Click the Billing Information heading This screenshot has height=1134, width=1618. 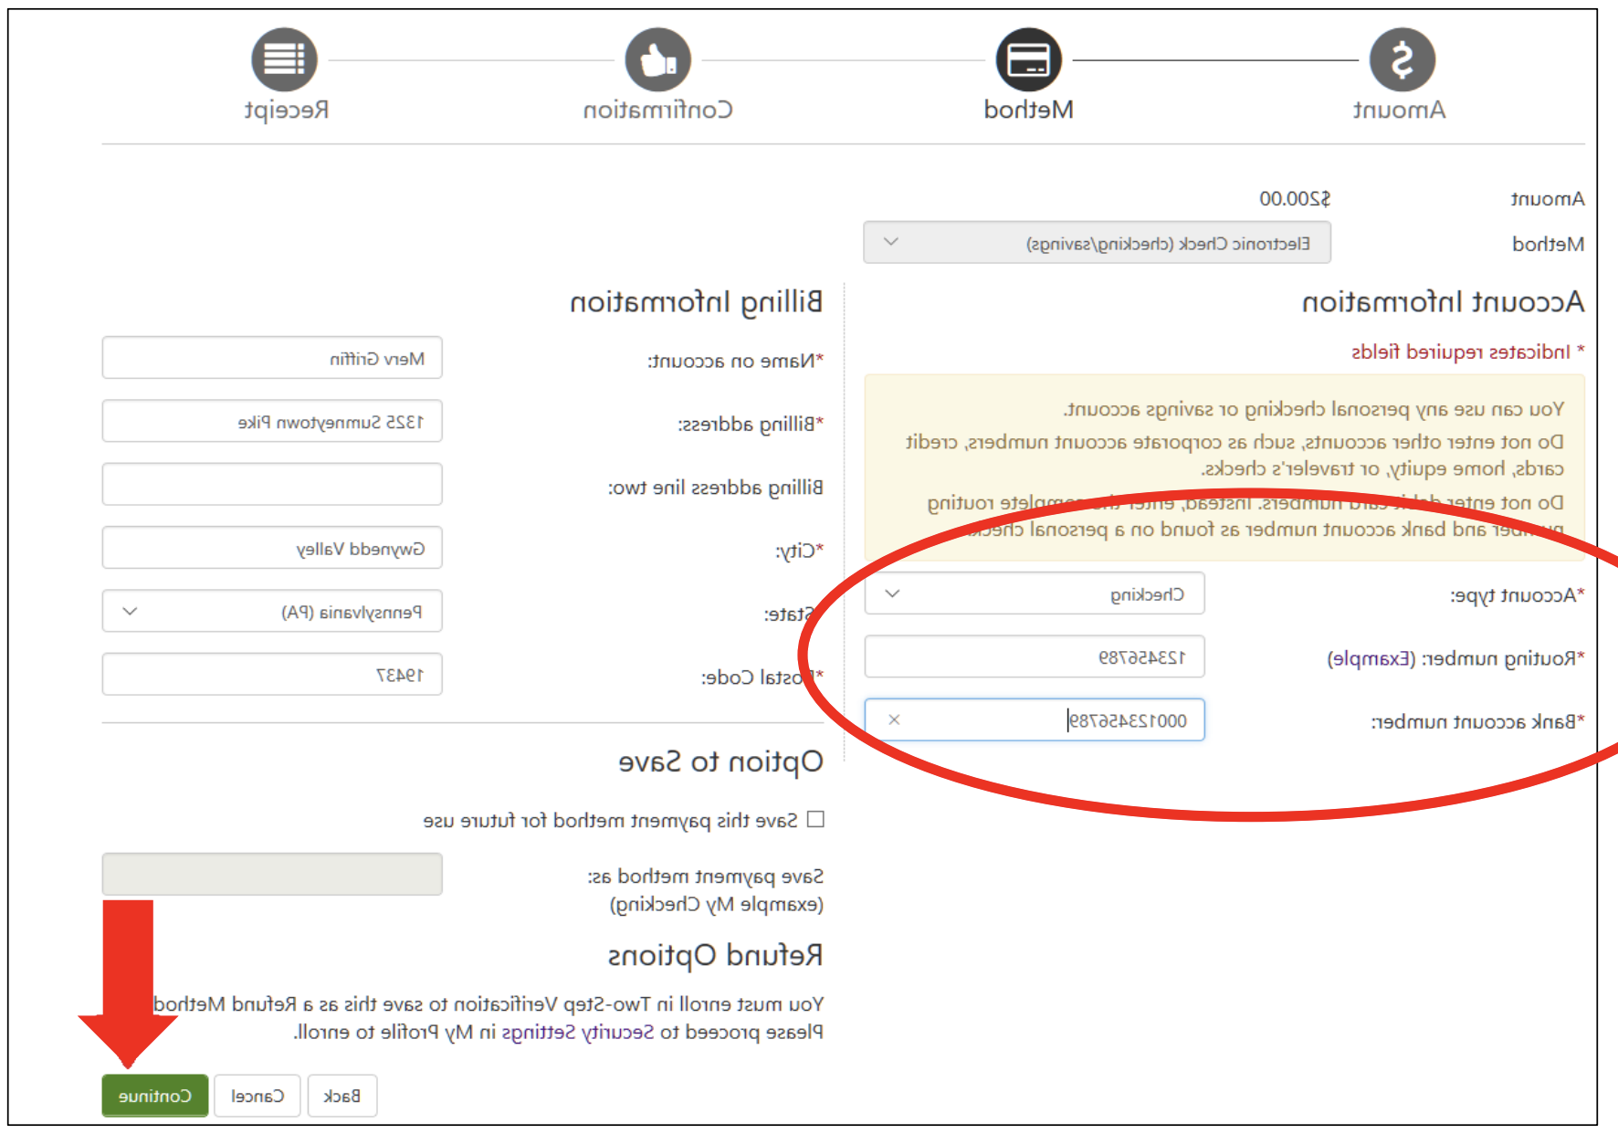(x=697, y=302)
